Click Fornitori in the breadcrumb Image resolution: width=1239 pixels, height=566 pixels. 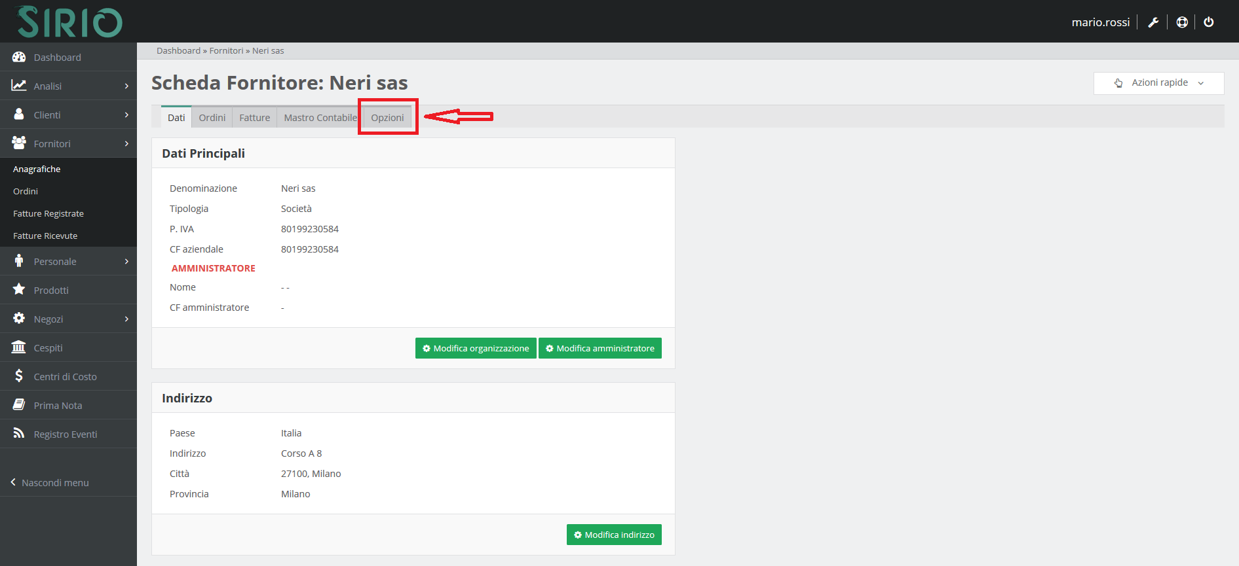pos(226,51)
